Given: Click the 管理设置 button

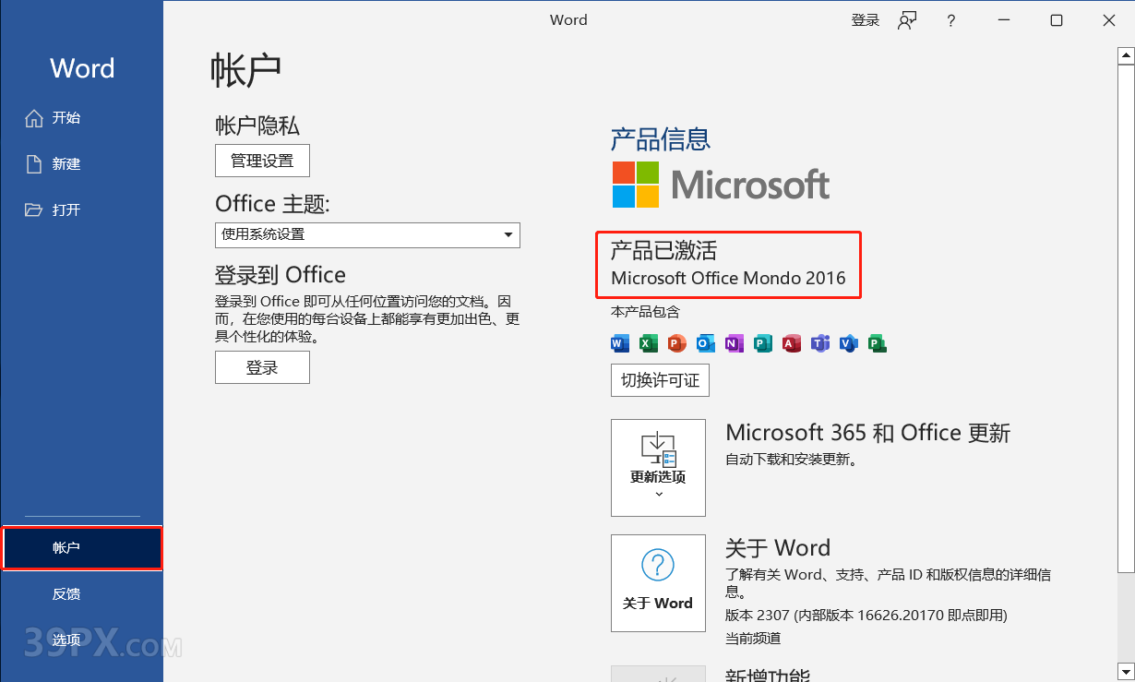Looking at the screenshot, I should coord(262,161).
